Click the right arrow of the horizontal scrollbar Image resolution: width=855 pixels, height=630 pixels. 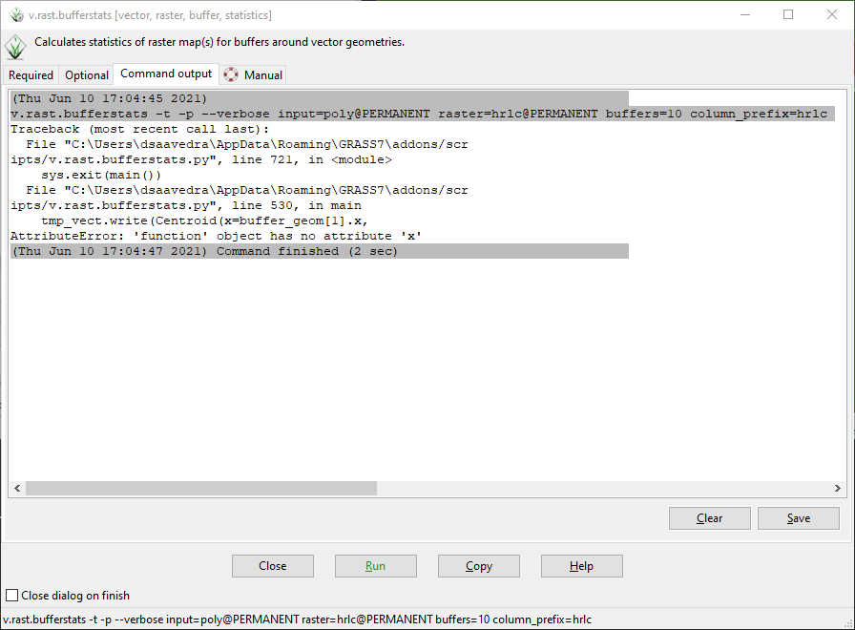pos(837,488)
